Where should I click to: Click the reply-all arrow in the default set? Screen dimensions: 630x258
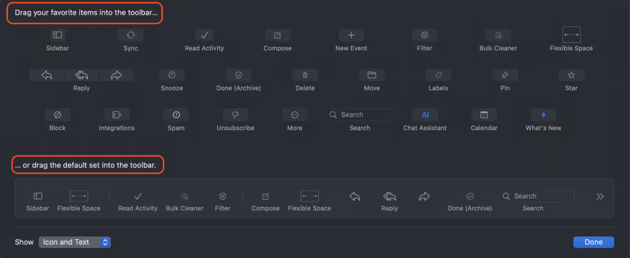(389, 196)
